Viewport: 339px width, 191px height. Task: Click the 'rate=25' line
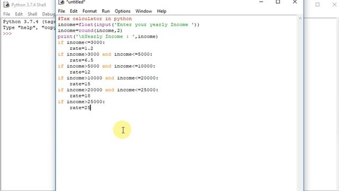pos(80,108)
